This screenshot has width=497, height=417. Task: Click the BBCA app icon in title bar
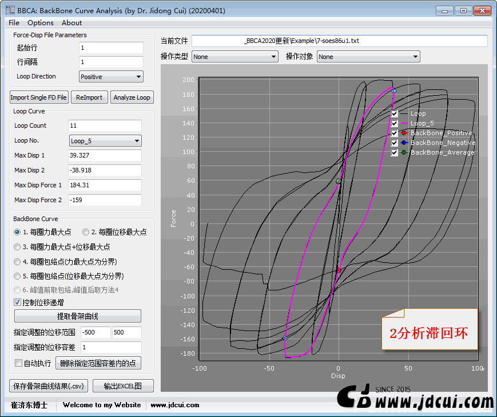[x=10, y=10]
